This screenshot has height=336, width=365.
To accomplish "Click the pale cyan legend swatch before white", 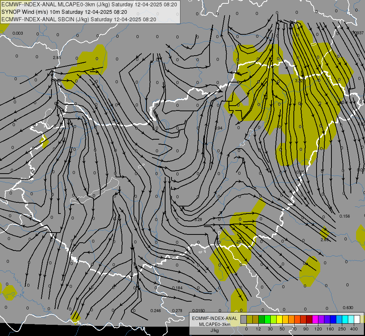I will [351, 319].
